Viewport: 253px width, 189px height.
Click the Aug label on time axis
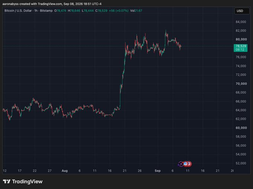pyautogui.click(x=64, y=171)
